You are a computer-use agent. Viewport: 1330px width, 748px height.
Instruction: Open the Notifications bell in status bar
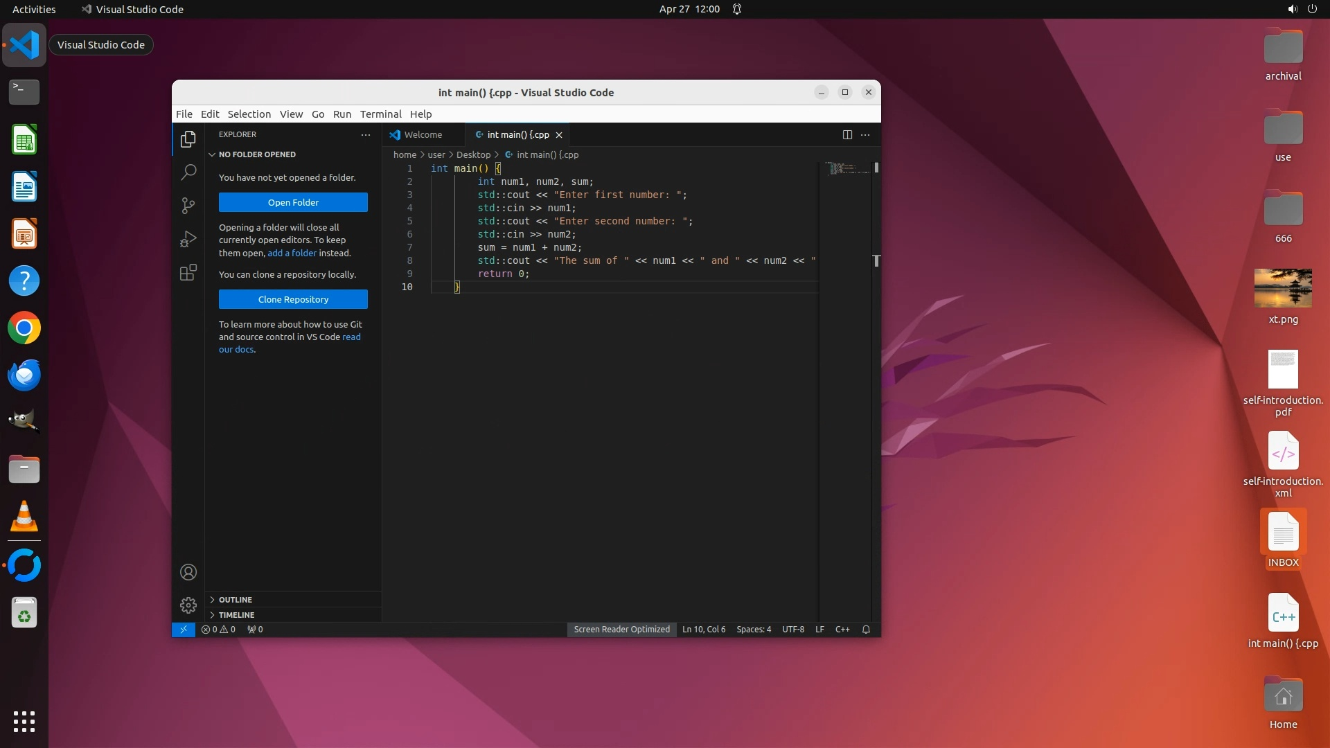click(866, 630)
